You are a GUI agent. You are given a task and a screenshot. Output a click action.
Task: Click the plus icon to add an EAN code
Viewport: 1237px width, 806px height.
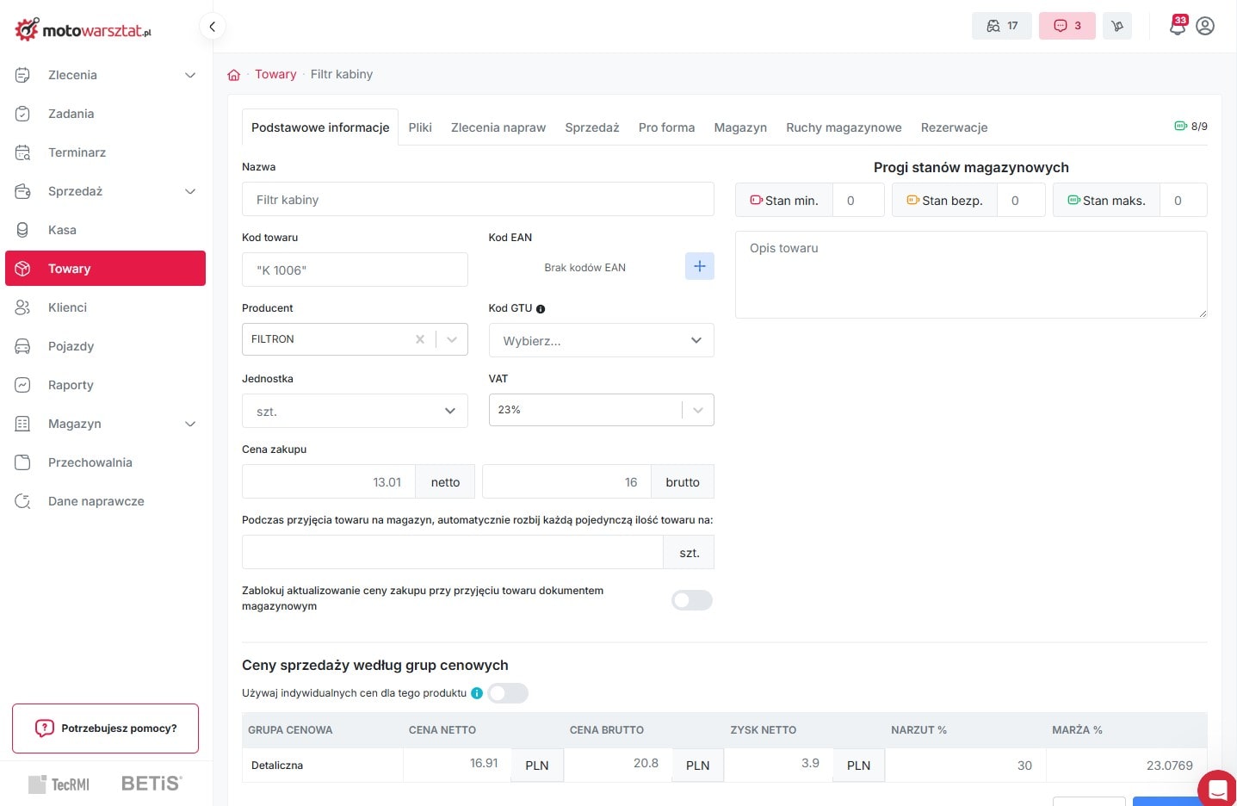pos(699,267)
